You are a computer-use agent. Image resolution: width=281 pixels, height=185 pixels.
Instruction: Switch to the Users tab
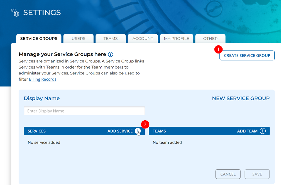pyautogui.click(x=78, y=39)
